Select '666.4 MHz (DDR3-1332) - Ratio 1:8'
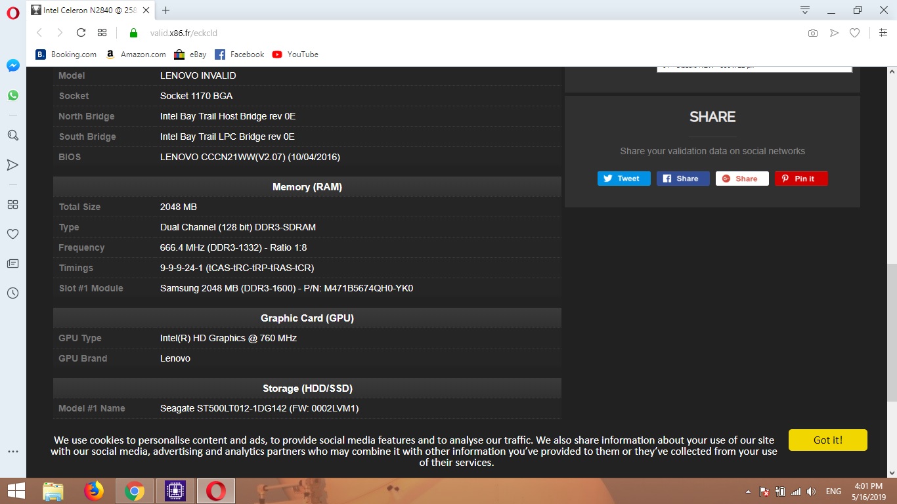Screen dimensions: 897x504 (233, 247)
